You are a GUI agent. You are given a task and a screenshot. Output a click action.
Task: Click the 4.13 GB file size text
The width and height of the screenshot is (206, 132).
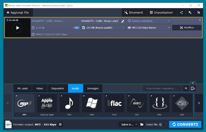(x=40, y=28)
